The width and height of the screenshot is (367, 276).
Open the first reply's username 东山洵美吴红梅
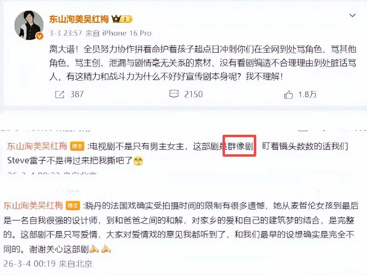coord(37,146)
